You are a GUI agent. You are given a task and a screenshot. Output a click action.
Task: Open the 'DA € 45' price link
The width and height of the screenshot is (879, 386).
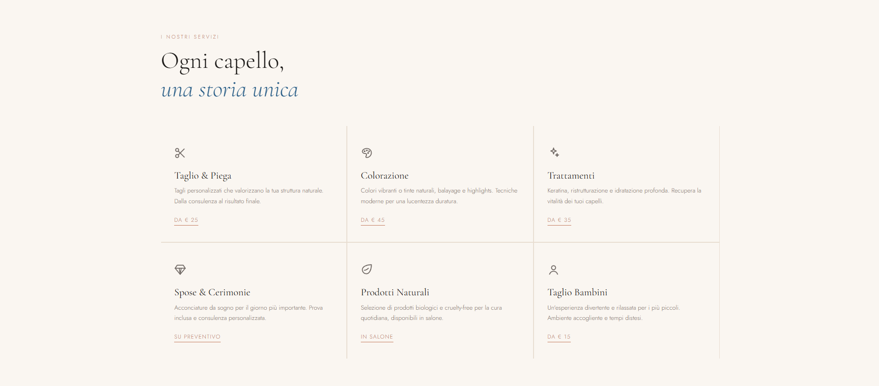pyautogui.click(x=373, y=220)
